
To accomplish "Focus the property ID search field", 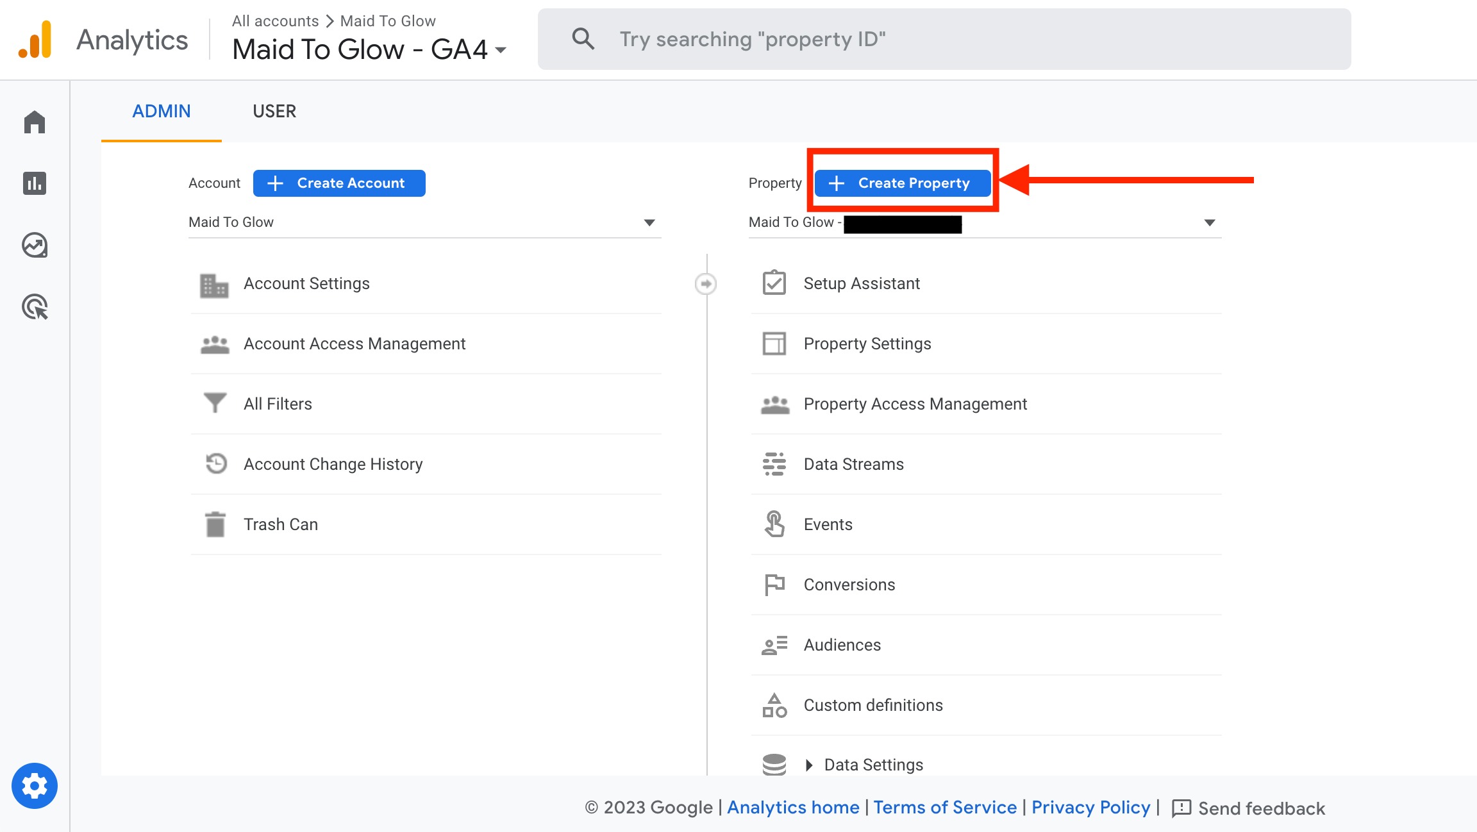I will [944, 39].
